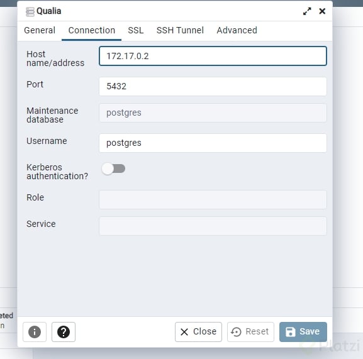Select the Connection tab

tap(92, 30)
